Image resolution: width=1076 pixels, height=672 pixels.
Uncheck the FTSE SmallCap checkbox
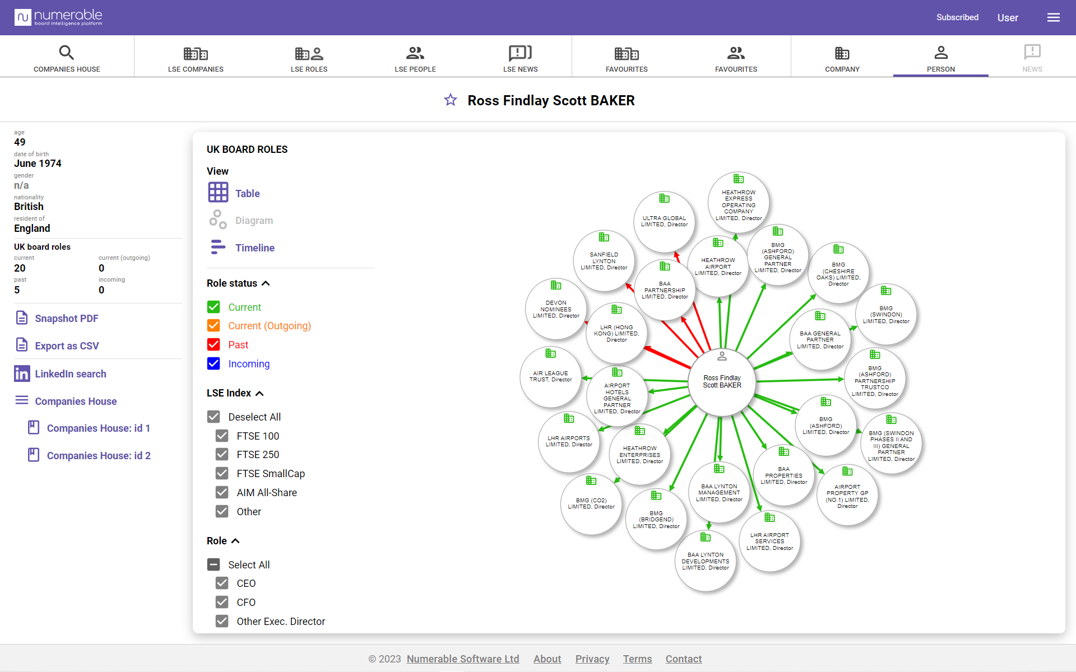(222, 473)
